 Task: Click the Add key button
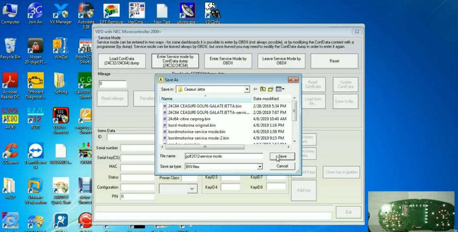304,191
